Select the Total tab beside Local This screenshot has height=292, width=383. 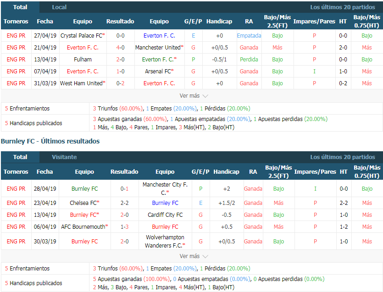pyautogui.click(x=20, y=7)
